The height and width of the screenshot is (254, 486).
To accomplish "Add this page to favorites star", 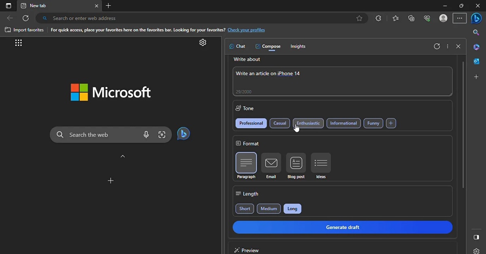I will click(359, 18).
